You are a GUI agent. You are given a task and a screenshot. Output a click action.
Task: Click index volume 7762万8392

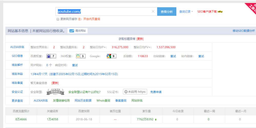145,119
